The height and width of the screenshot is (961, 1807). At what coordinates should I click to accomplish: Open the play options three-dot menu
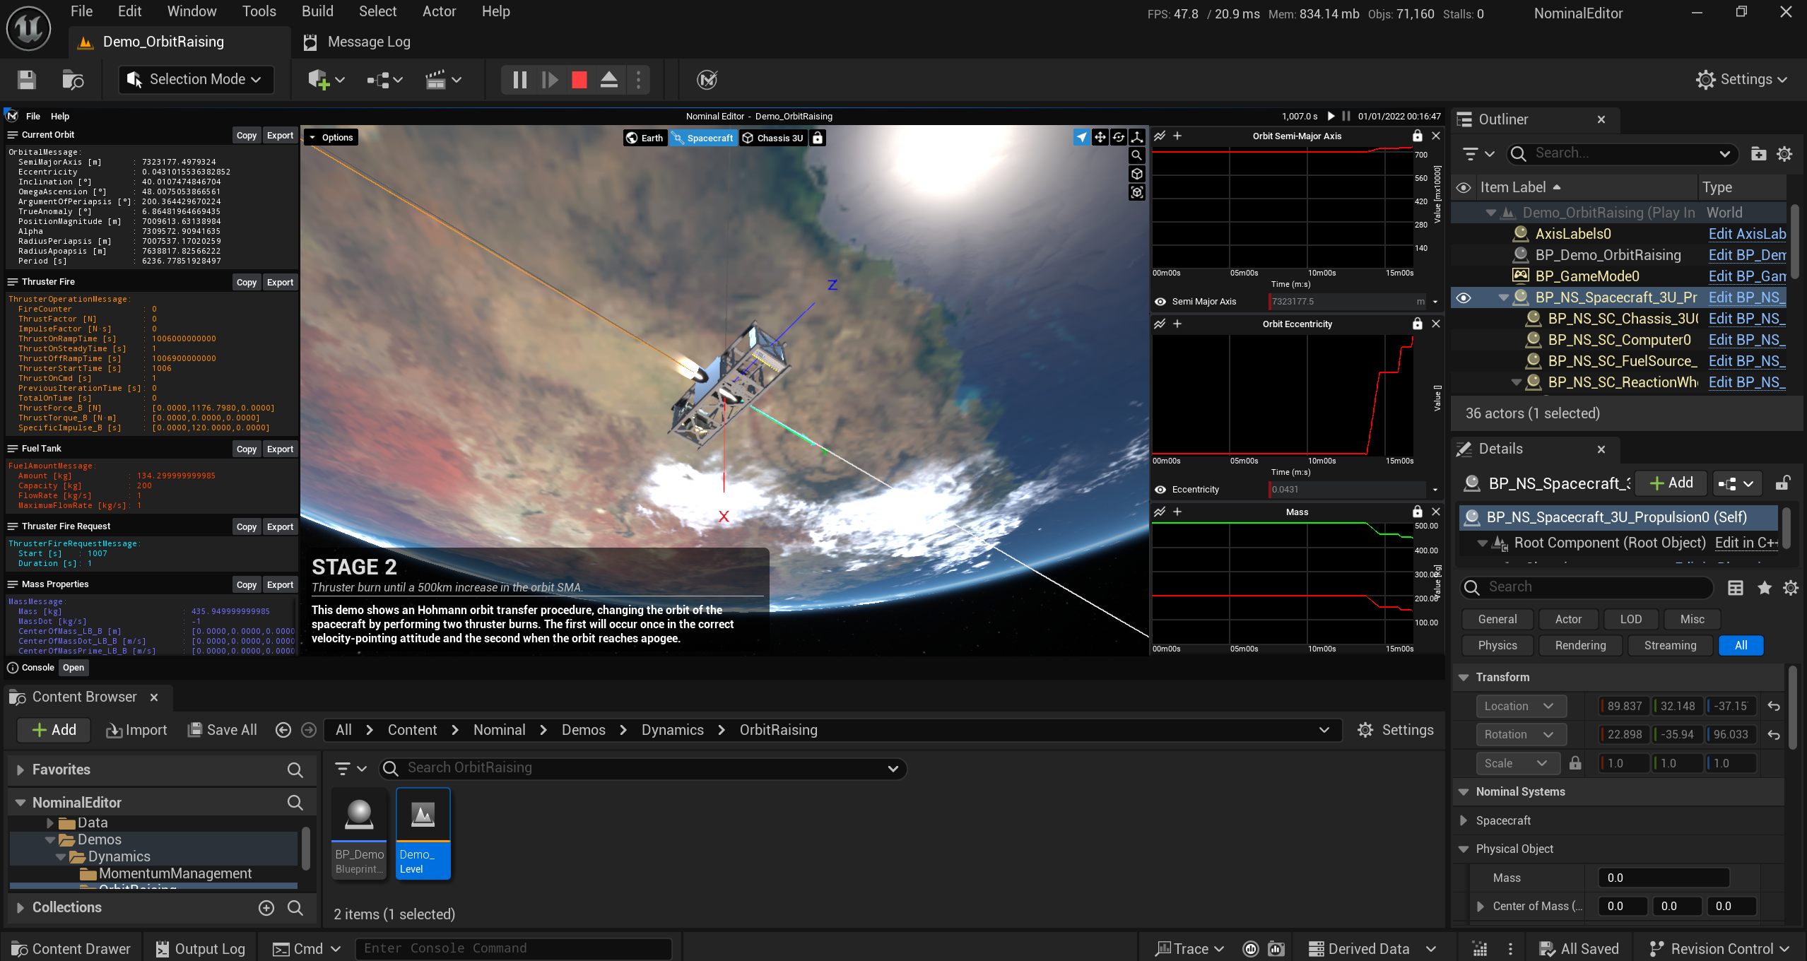(639, 80)
